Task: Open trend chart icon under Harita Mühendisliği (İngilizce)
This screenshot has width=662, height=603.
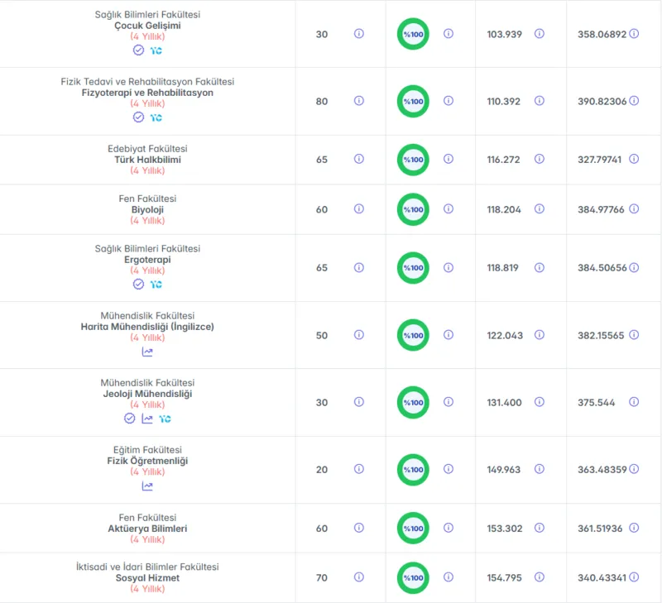Action: point(147,352)
